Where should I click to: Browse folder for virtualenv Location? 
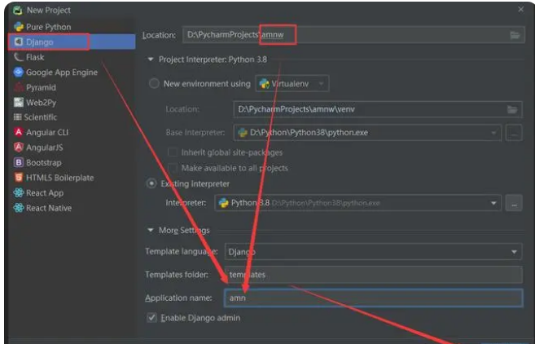click(x=512, y=109)
